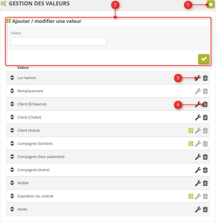Select the Nullité row label
Screen dimensions: 216x222
click(23, 183)
